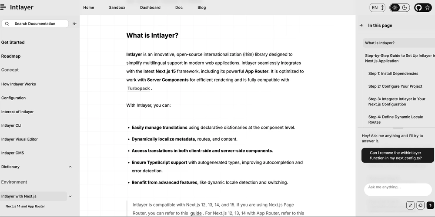Open How Intlayer Works page
The image size is (435, 217).
click(x=19, y=84)
